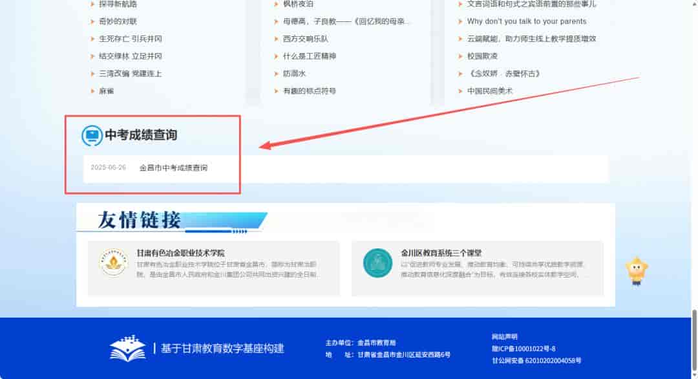
Task: Click the 友情链接 section heading
Action: pyautogui.click(x=140, y=219)
